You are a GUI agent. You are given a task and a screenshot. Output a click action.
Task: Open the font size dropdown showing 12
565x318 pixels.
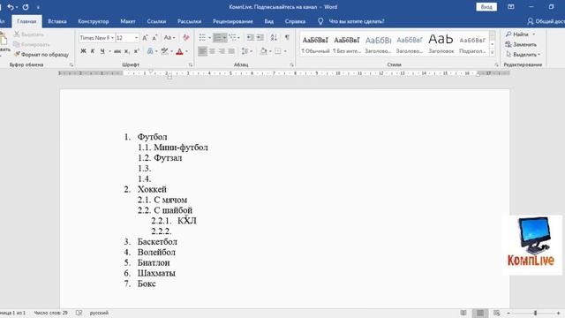tap(136, 38)
